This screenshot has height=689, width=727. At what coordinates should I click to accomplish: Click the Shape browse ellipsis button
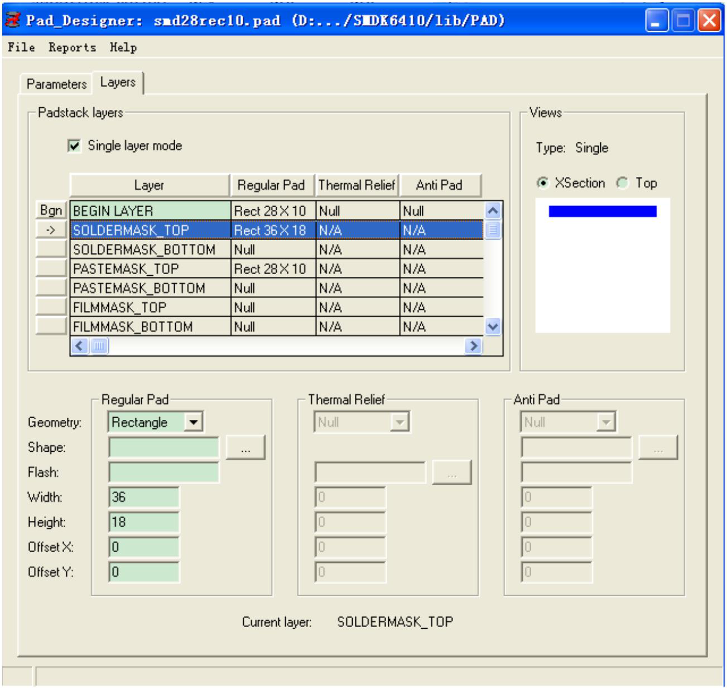[245, 448]
